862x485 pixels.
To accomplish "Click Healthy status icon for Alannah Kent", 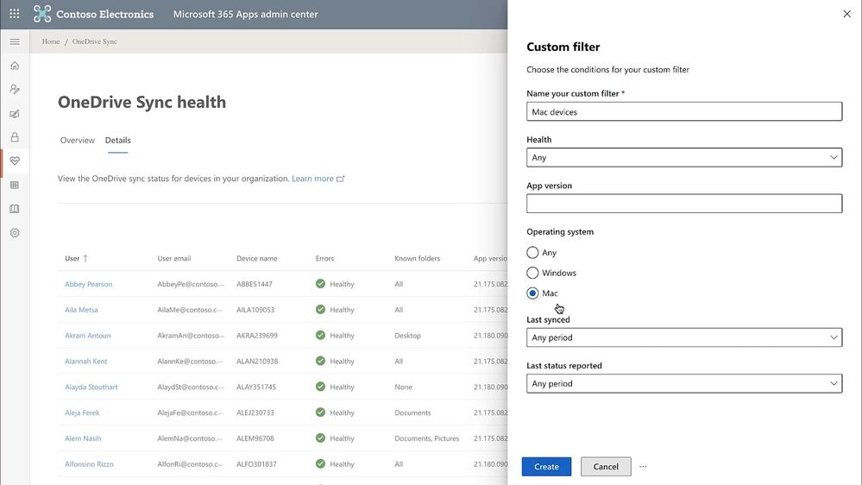I will [320, 362].
